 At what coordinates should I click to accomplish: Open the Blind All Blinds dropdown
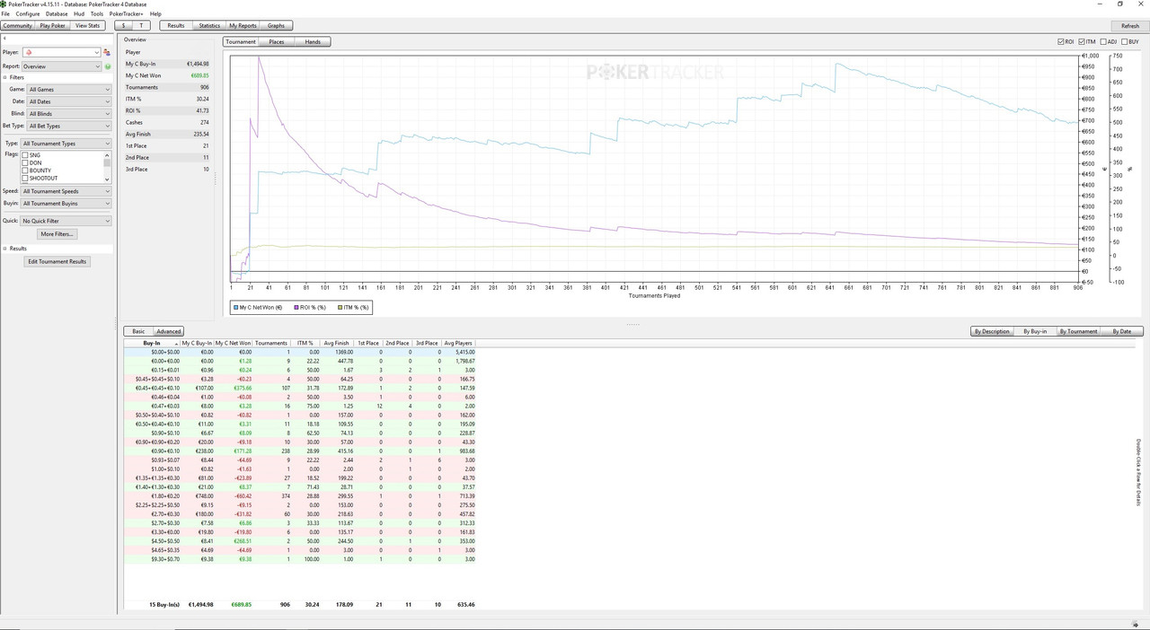69,114
